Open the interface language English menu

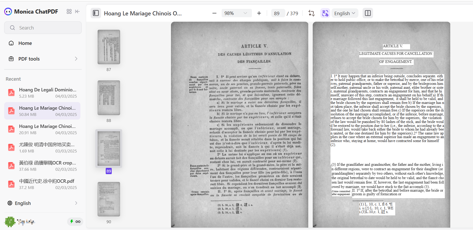pos(43,203)
